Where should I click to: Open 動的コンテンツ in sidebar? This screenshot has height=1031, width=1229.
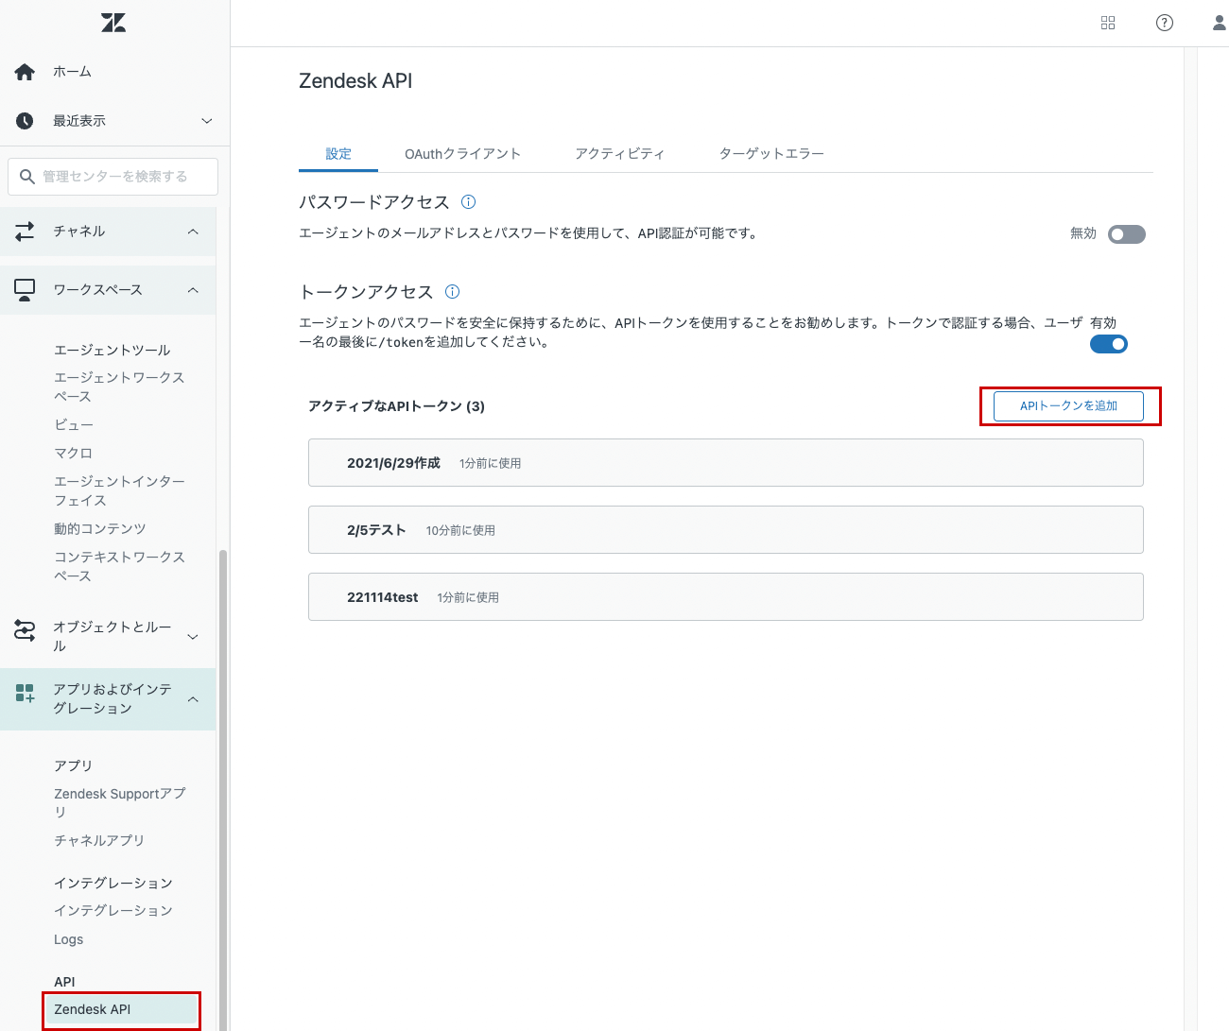pyautogui.click(x=100, y=529)
